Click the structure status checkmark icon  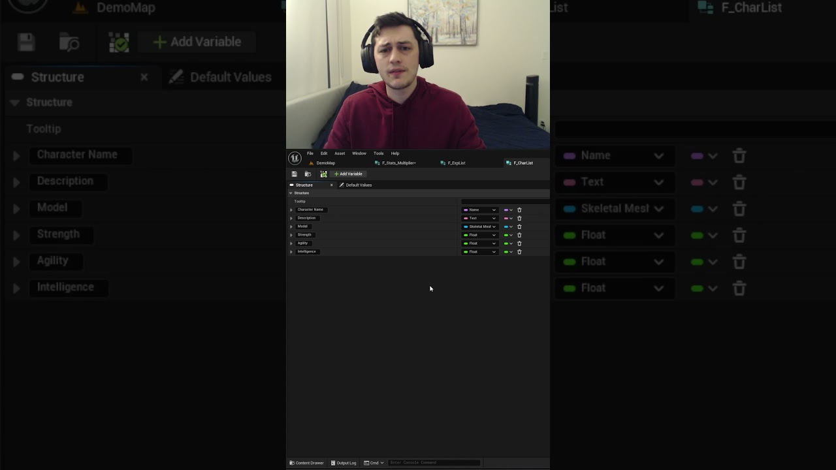[323, 174]
